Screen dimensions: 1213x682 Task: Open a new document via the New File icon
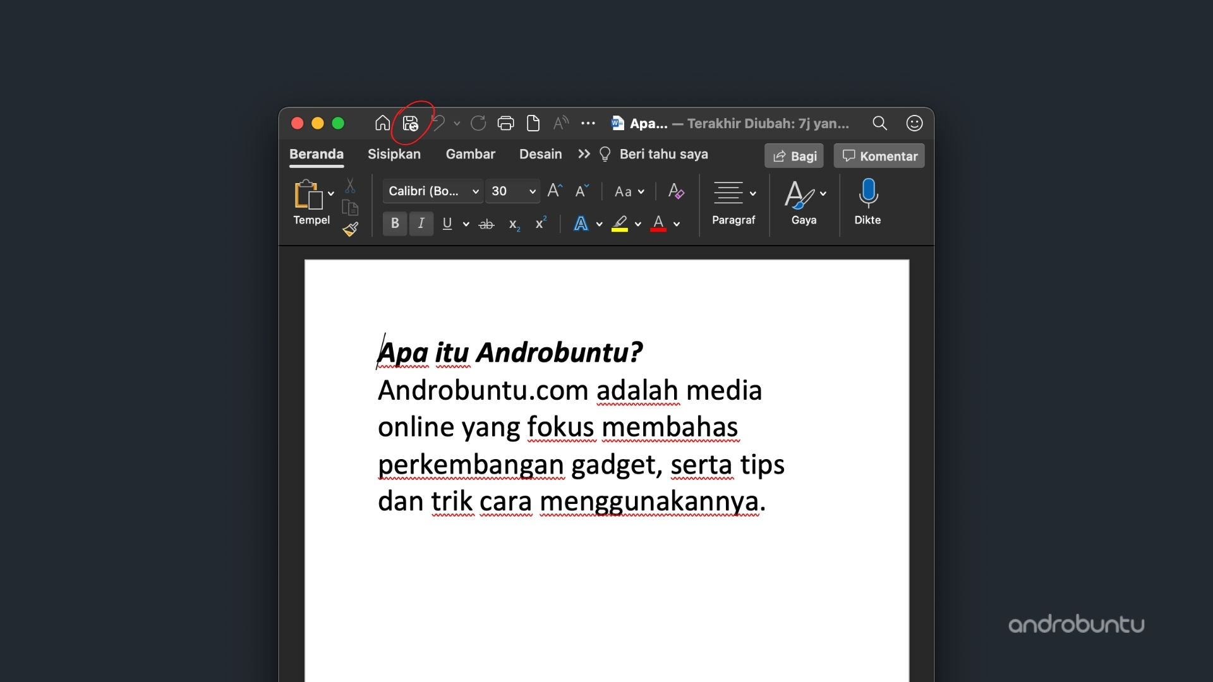coord(533,123)
